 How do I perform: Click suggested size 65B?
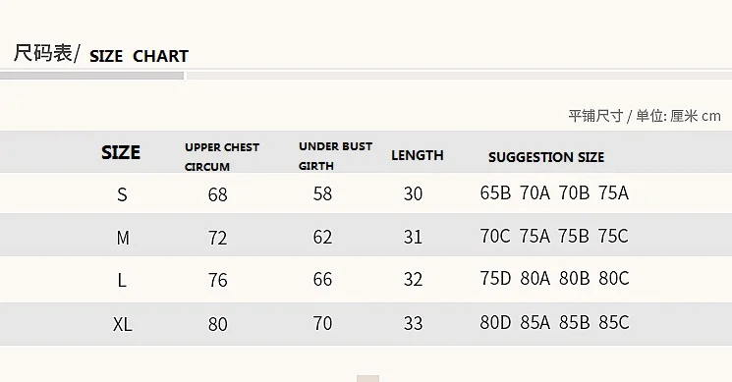495,192
